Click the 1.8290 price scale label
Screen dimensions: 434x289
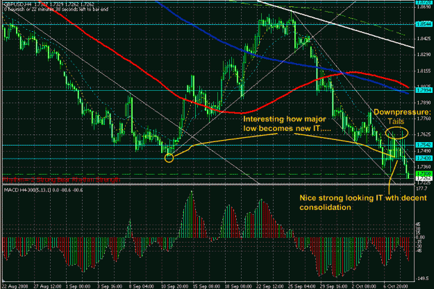click(424, 55)
